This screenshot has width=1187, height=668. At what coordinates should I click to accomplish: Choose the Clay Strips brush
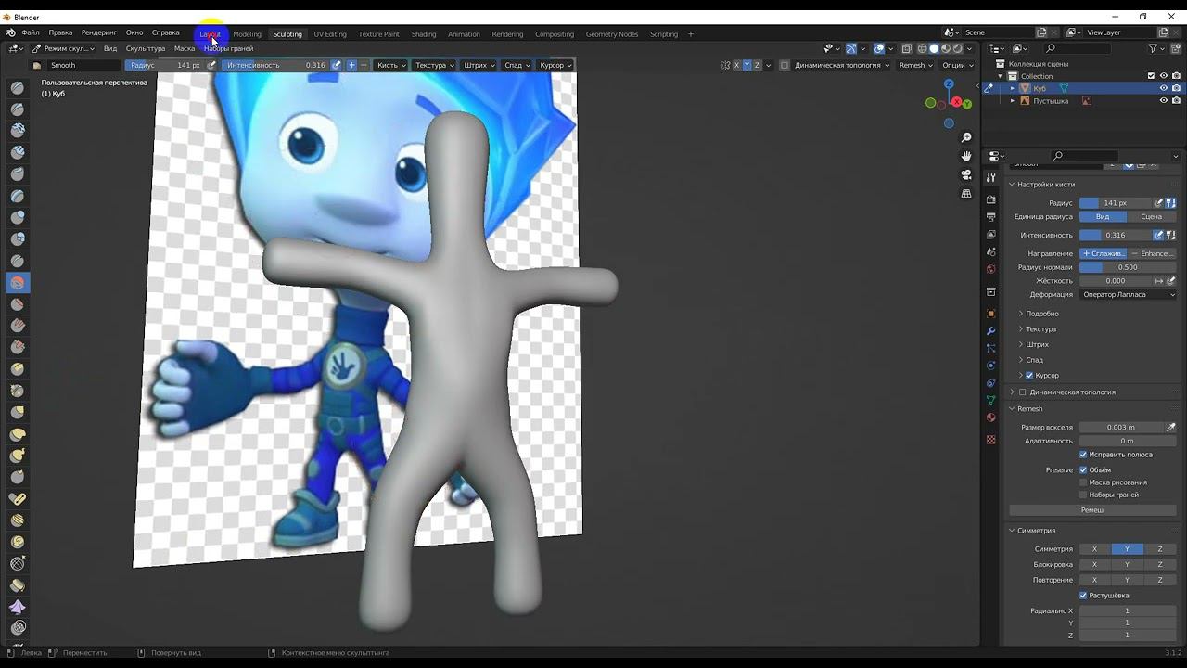point(18,152)
